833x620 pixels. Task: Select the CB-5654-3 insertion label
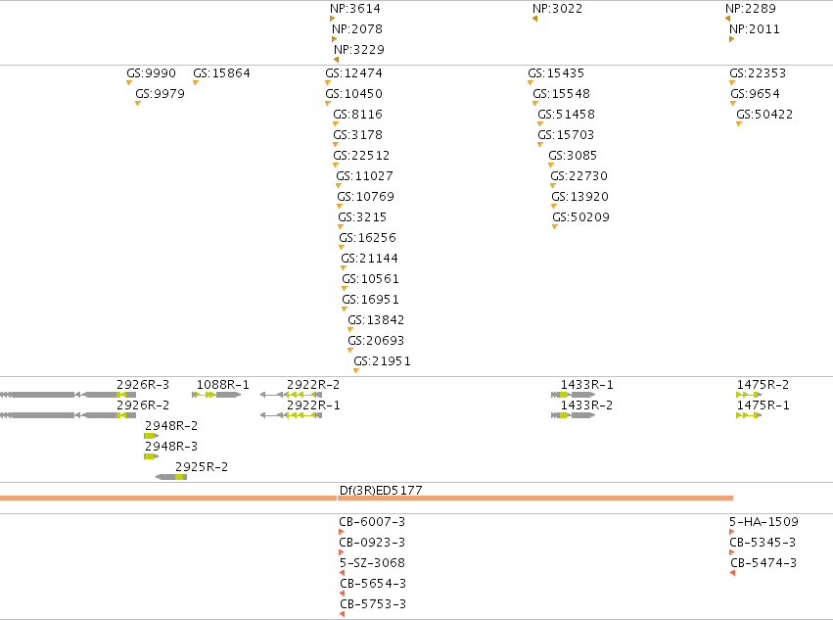pos(373,584)
